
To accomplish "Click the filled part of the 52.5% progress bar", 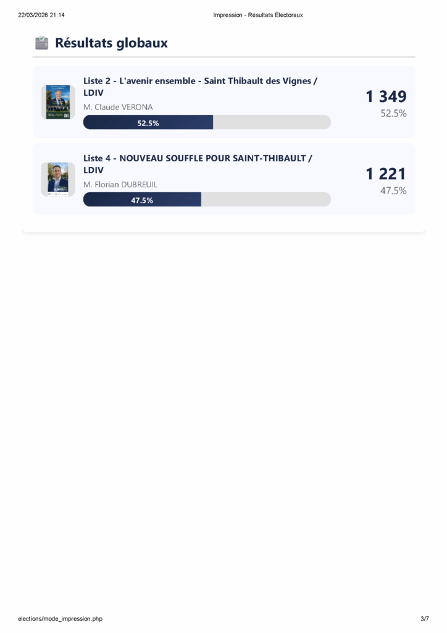I will pos(148,122).
